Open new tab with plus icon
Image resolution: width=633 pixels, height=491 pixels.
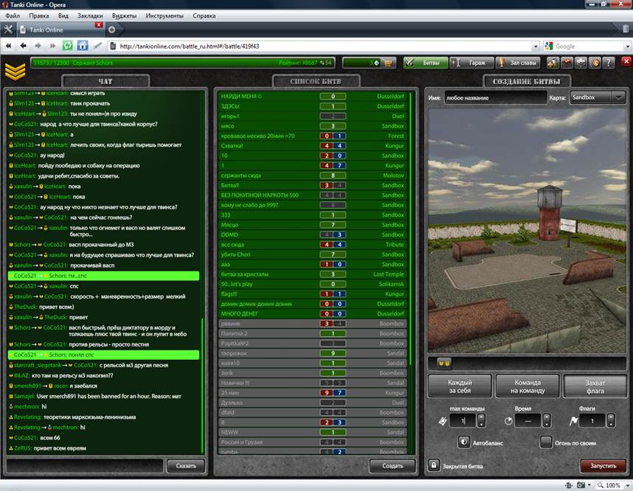click(112, 29)
